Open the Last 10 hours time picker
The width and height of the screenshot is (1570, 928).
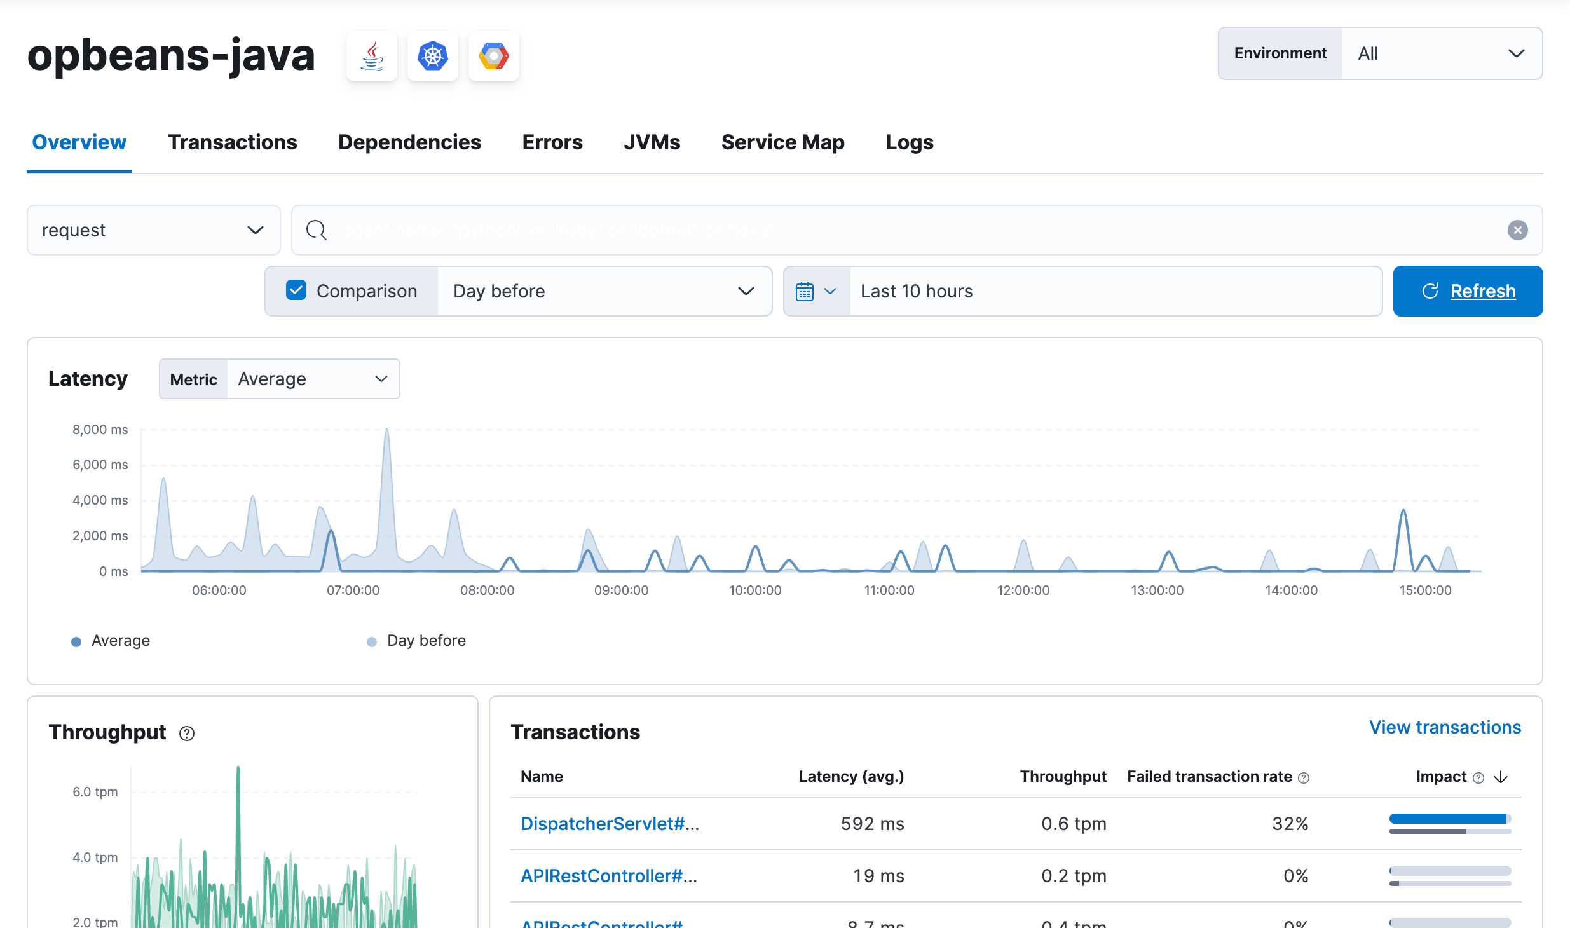pyautogui.click(x=1116, y=291)
